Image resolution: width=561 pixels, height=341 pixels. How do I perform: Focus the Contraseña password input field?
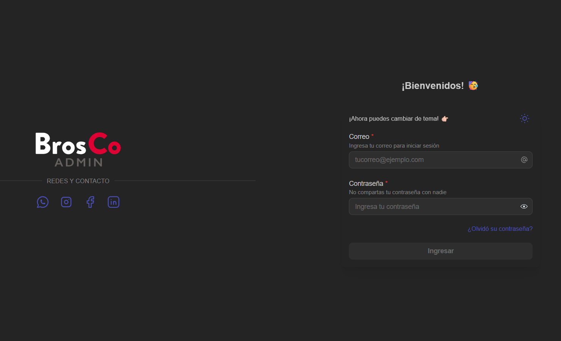[441, 207]
